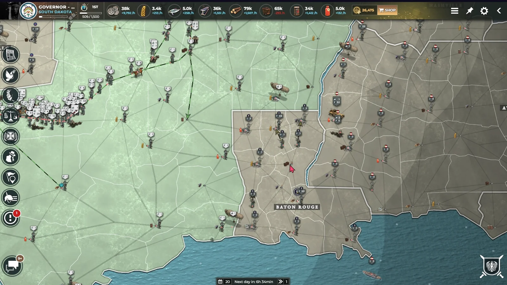The image size is (507, 285).
Task: Open the alerts exclamation notification
Action: (10, 218)
